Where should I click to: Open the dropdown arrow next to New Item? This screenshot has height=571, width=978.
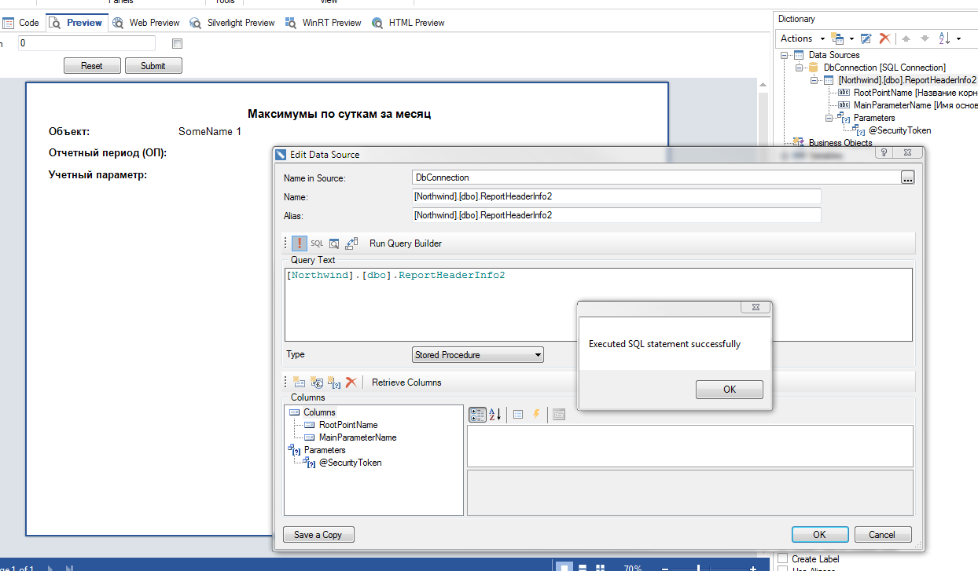(850, 38)
